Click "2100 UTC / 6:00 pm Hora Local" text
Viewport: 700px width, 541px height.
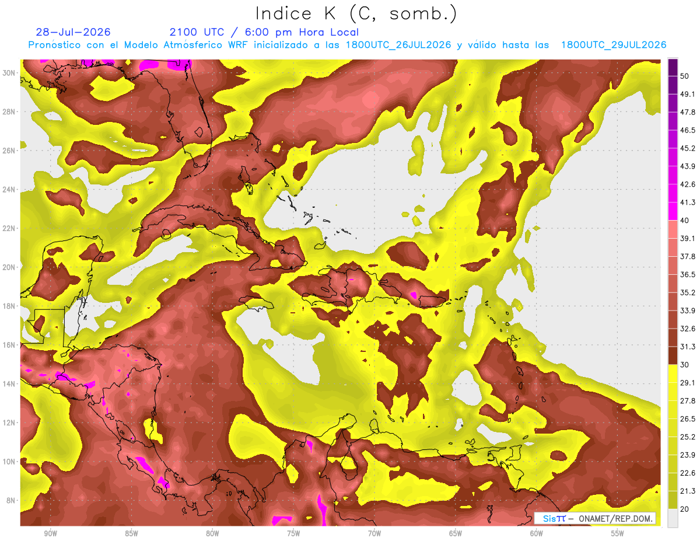(264, 32)
